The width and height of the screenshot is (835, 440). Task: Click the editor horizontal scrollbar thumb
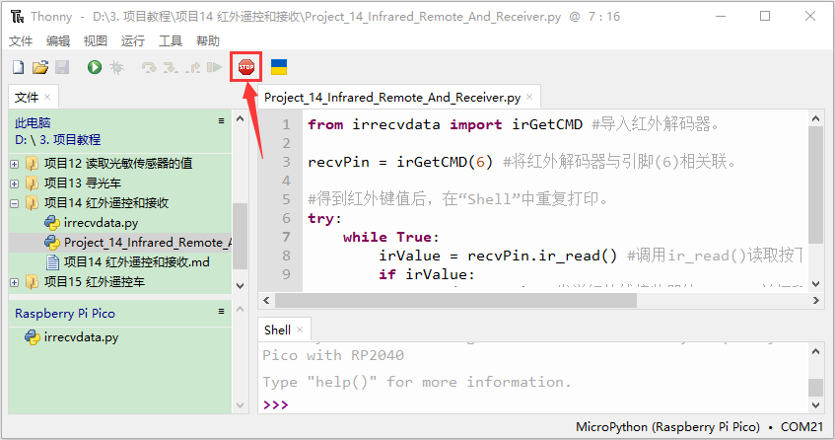click(x=455, y=301)
